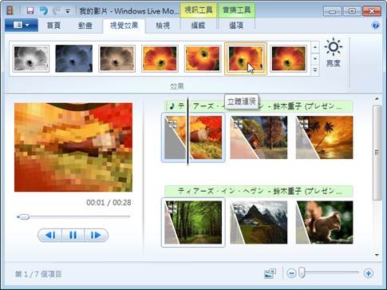Click the pixelated preview monitor image
Screen dimensions: 387x290
(x=73, y=147)
